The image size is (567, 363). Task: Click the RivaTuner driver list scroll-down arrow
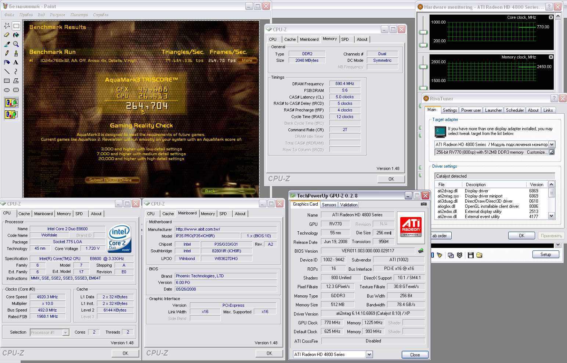pyautogui.click(x=551, y=216)
